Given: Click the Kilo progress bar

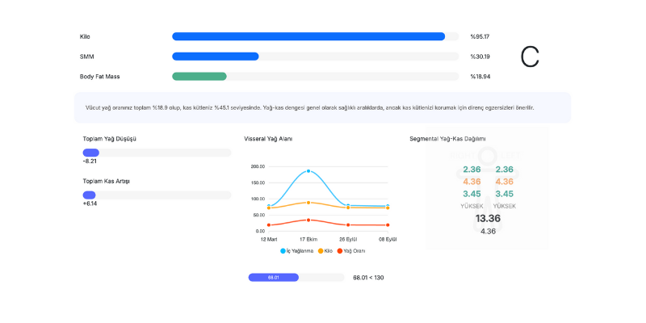Looking at the screenshot, I should point(308,36).
